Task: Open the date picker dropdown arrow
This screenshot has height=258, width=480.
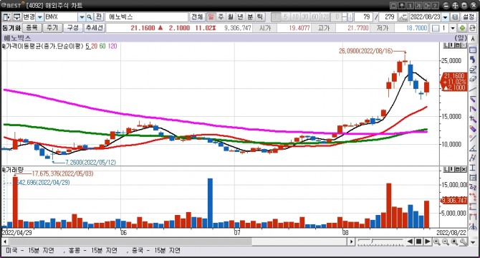Action: [446, 17]
